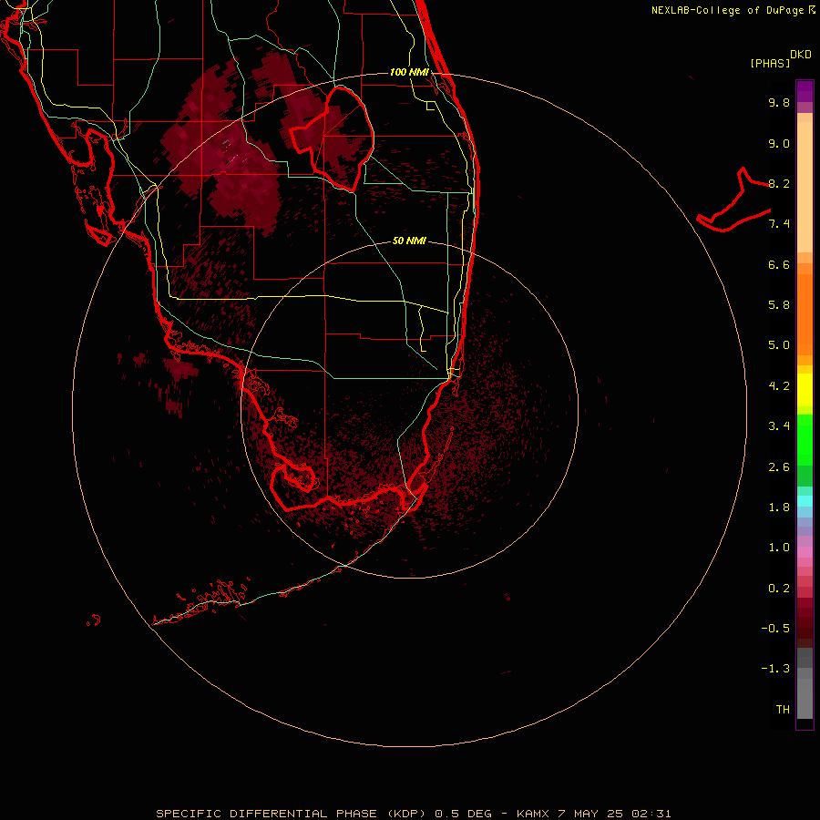Click the 0.5 DEG elevation angle text
Screen dimensions: 820x820
pyautogui.click(x=464, y=814)
